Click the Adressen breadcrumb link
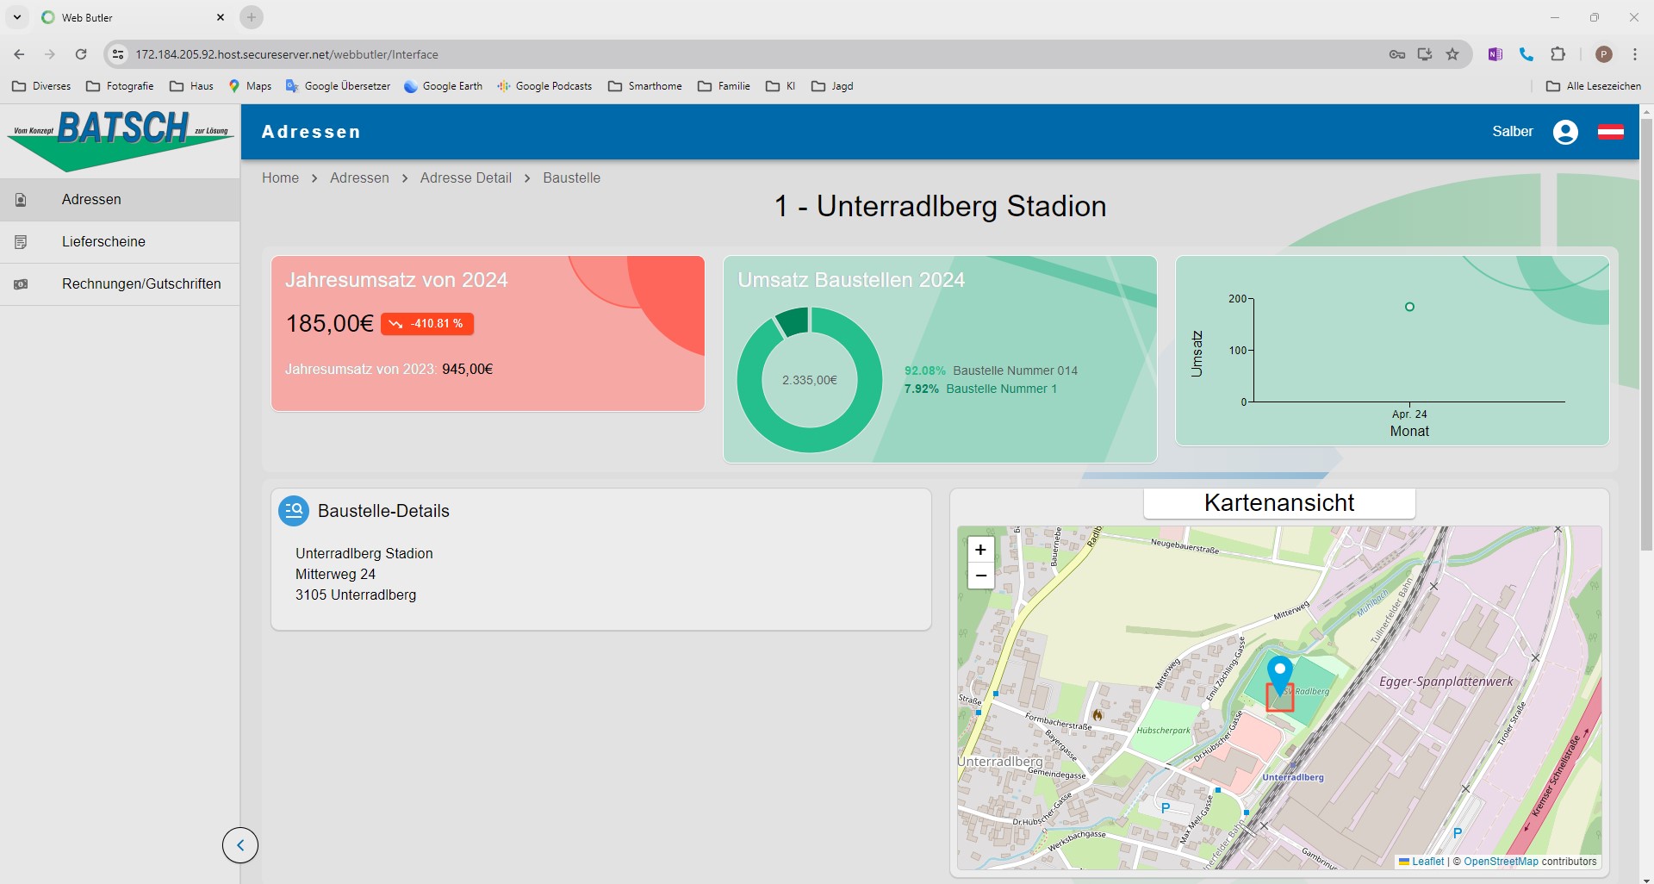 [x=359, y=177]
